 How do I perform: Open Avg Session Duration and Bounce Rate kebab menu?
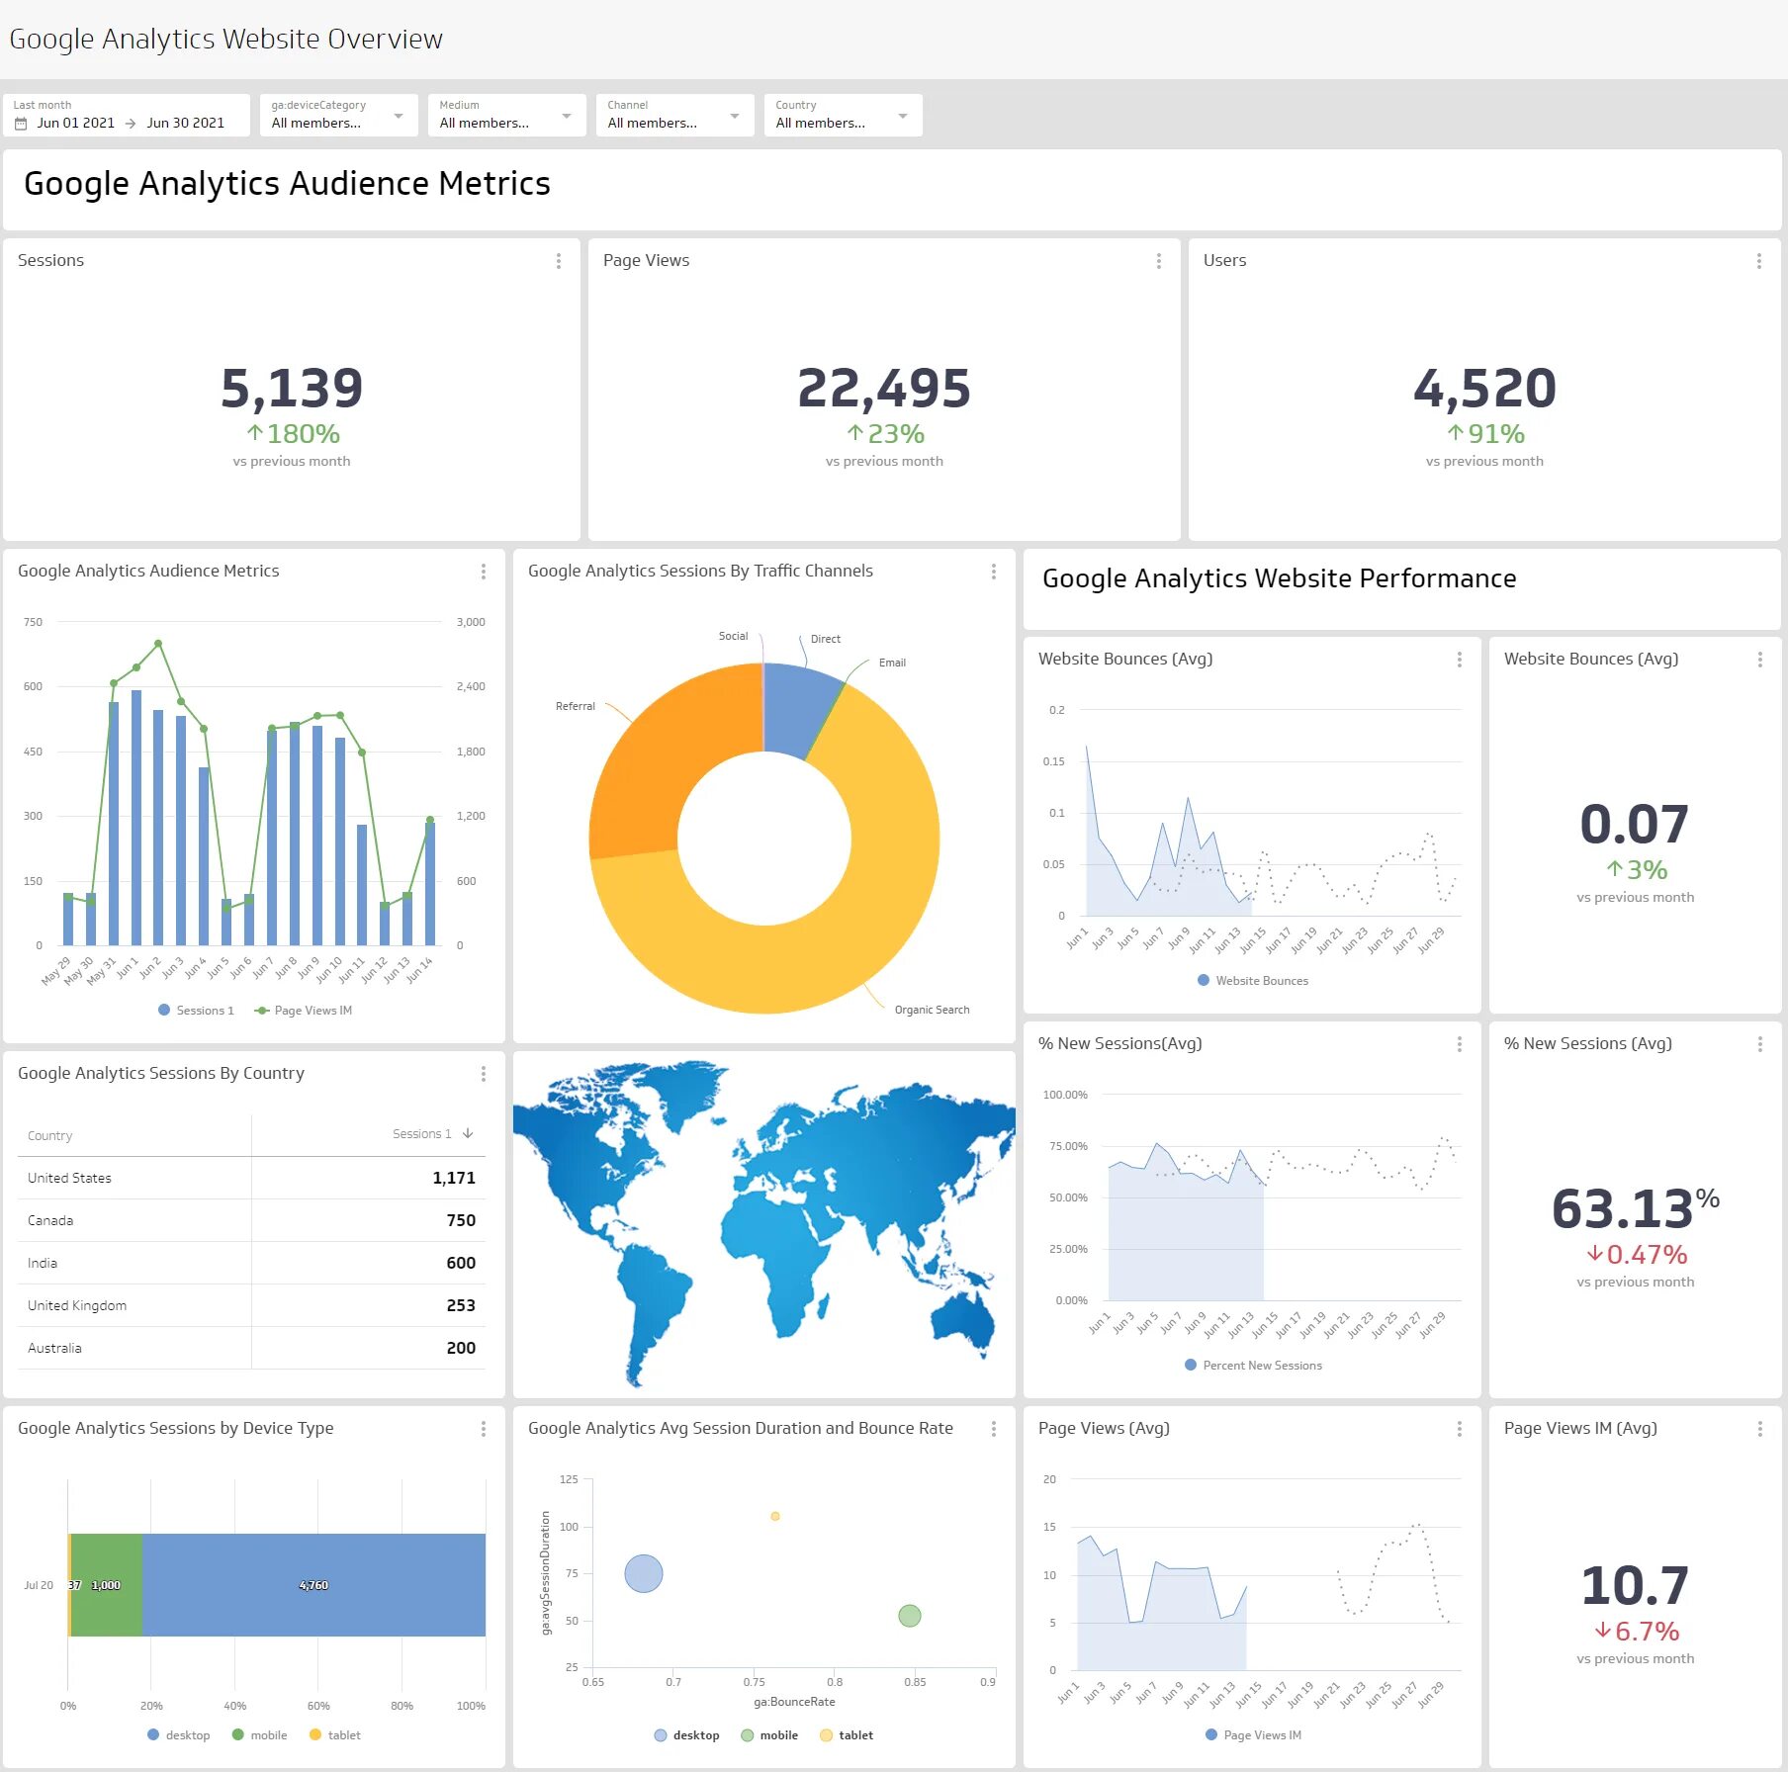[x=994, y=1429]
